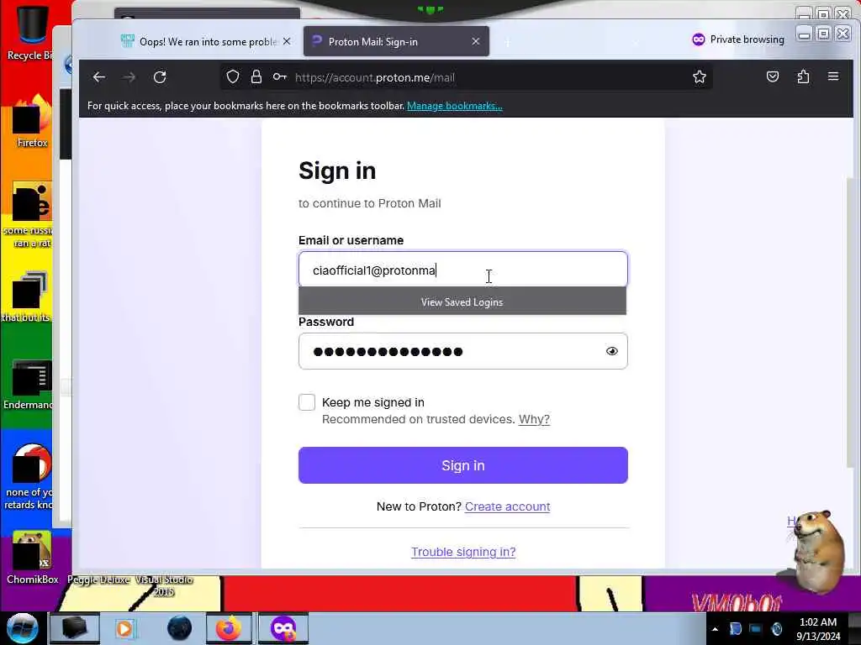Close the Oops! We ran into problems tab
This screenshot has height=645, width=861.
[287, 42]
